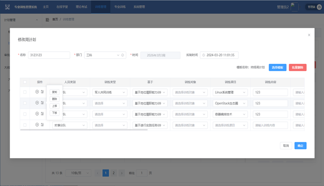The height and width of the screenshot is (186, 324).
Task: Click the red 批量删除 button
Action: point(298,67)
